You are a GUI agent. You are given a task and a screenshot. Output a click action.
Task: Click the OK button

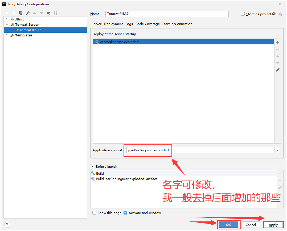click(229, 225)
